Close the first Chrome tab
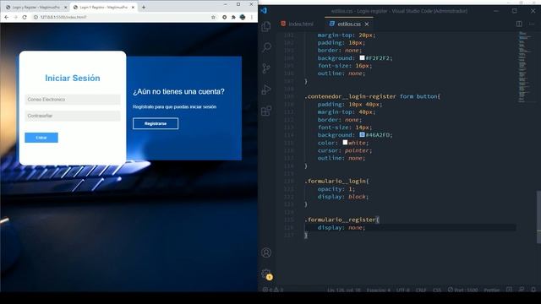 pyautogui.click(x=66, y=7)
